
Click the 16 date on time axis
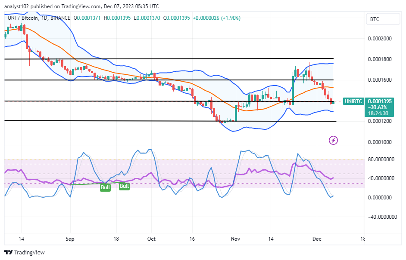pyautogui.click(x=192, y=239)
